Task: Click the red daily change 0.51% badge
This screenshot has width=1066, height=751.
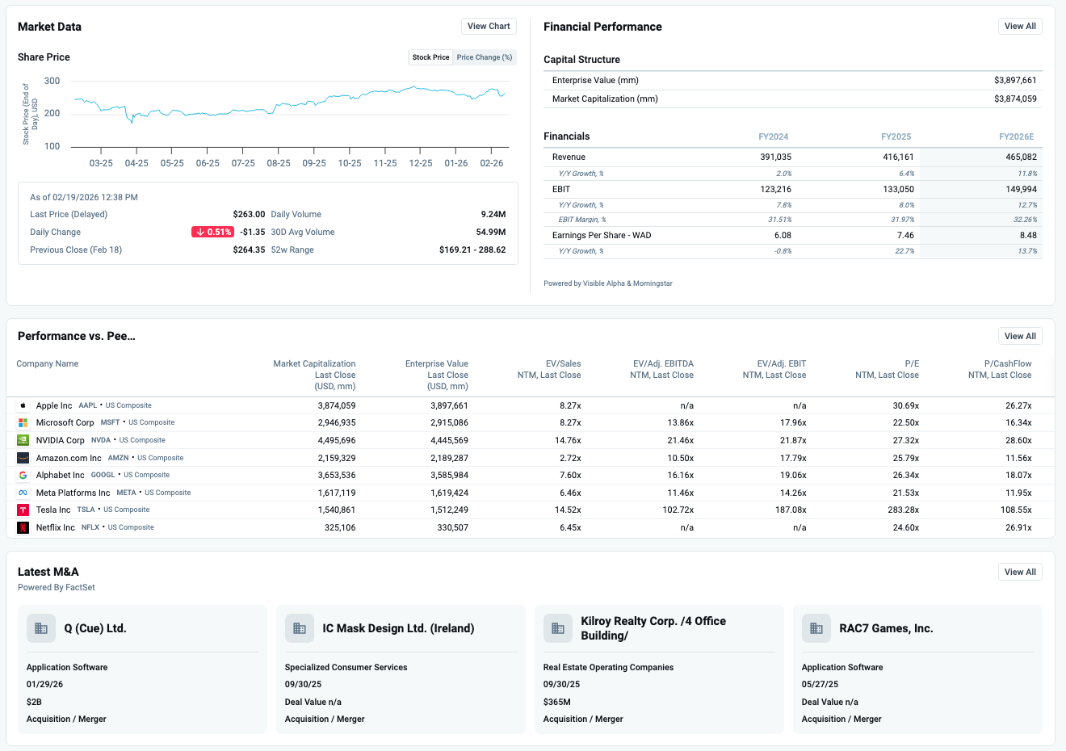Action: (213, 232)
